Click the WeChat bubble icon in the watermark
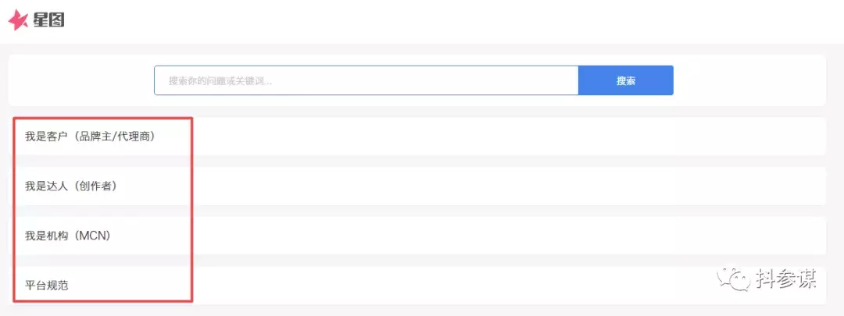 (x=735, y=278)
